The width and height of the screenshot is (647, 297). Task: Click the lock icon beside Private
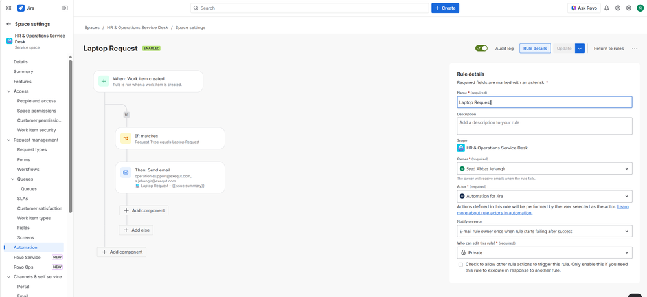coord(462,252)
